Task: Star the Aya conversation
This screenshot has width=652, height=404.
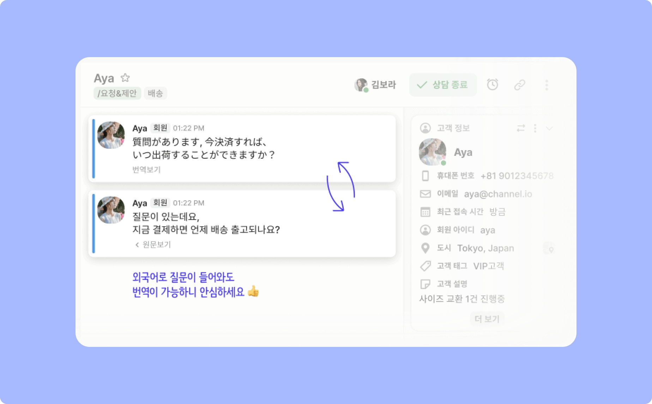Action: 125,77
